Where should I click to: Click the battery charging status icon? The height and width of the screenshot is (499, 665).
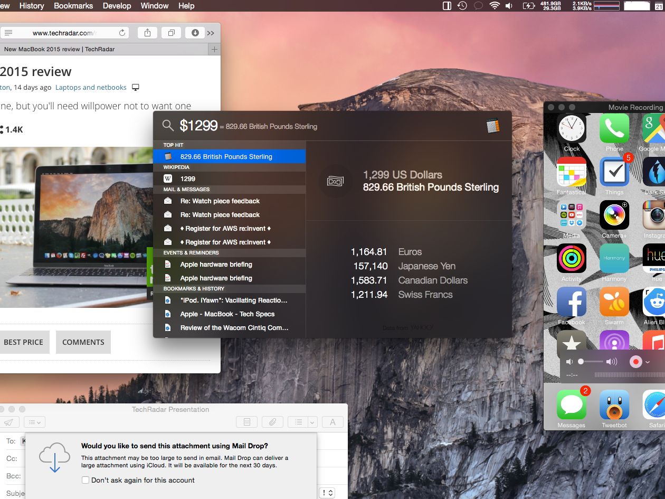(528, 6)
